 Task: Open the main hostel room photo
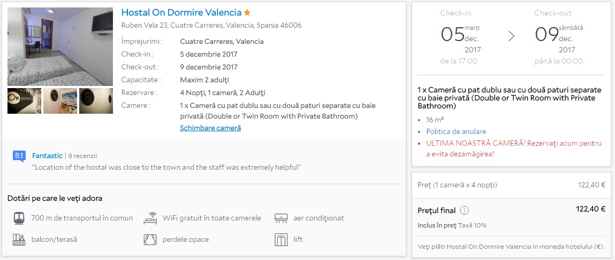pos(60,46)
